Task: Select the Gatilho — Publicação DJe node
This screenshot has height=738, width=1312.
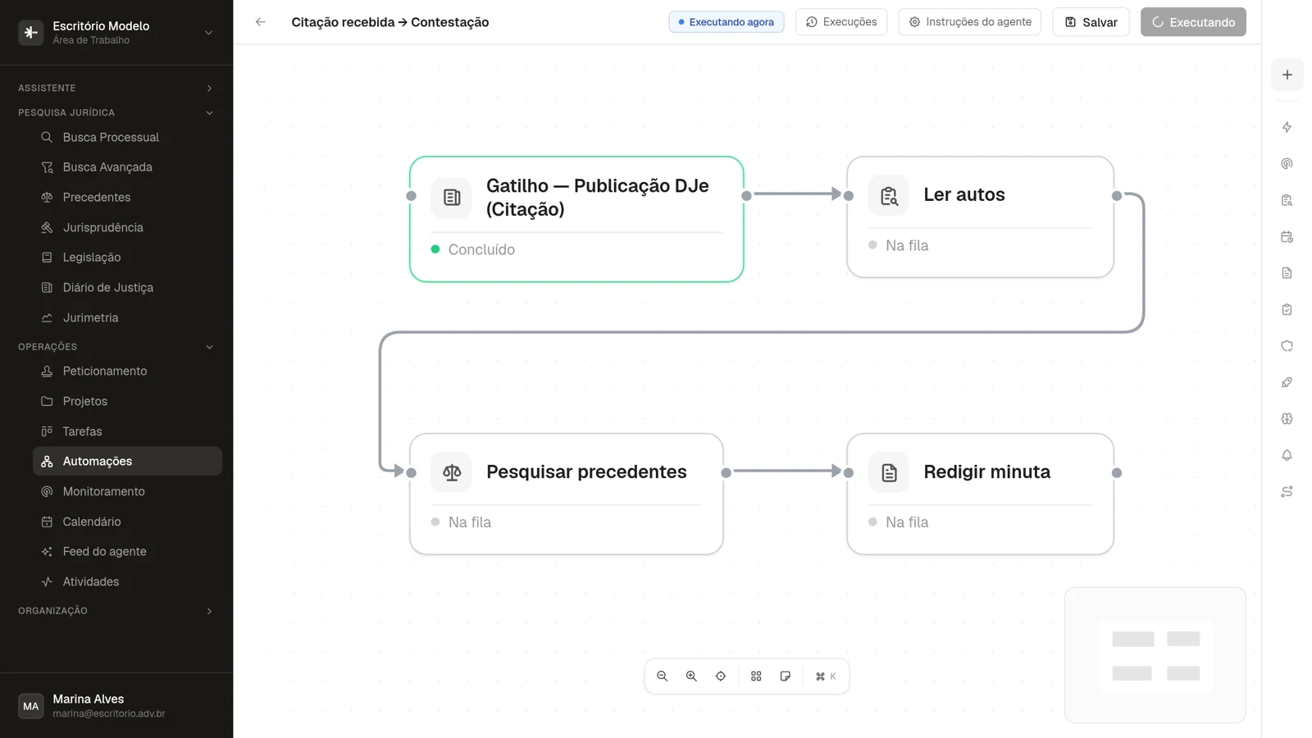Action: click(576, 219)
